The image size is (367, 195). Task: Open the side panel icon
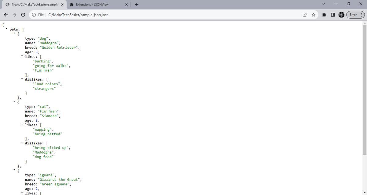point(332,14)
